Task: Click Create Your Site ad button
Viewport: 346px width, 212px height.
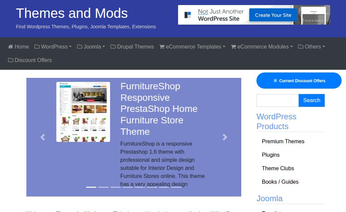Action: click(x=273, y=15)
